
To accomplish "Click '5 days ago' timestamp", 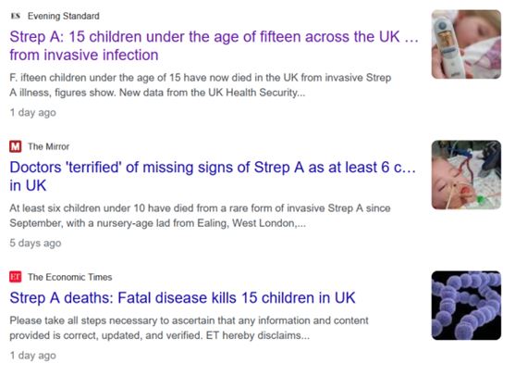I will click(x=35, y=243).
